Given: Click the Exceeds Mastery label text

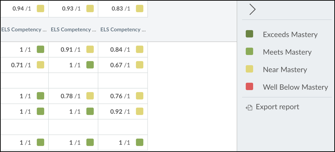Looking at the screenshot, I should 290,34.
